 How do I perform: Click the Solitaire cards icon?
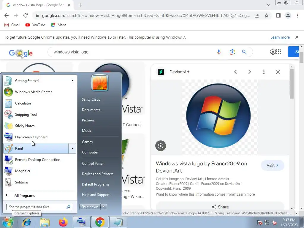[8, 182]
